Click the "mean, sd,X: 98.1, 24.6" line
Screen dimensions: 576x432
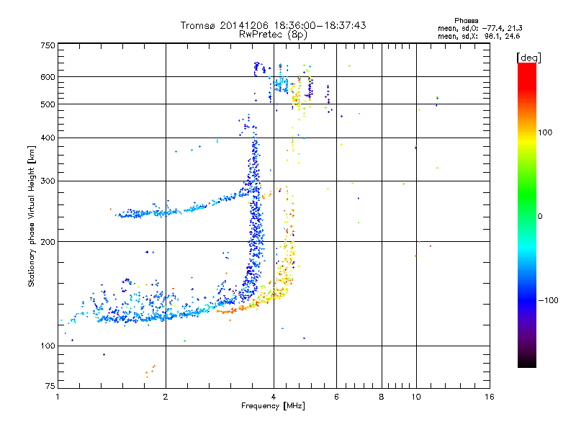pos(479,36)
